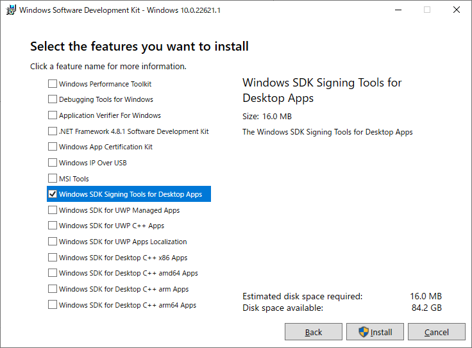Close the Windows Software Development Kit window
This screenshot has width=472, height=348.
tap(457, 10)
